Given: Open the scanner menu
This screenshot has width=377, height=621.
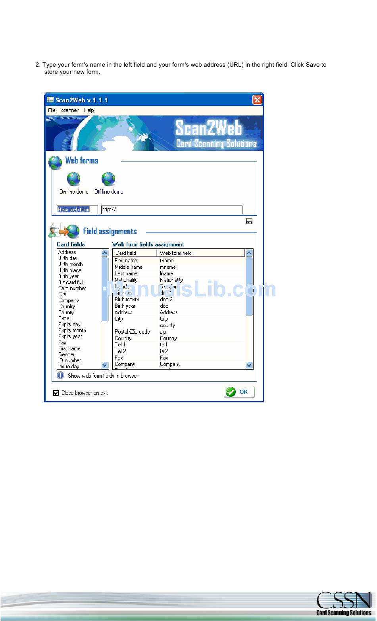Looking at the screenshot, I should coord(70,110).
